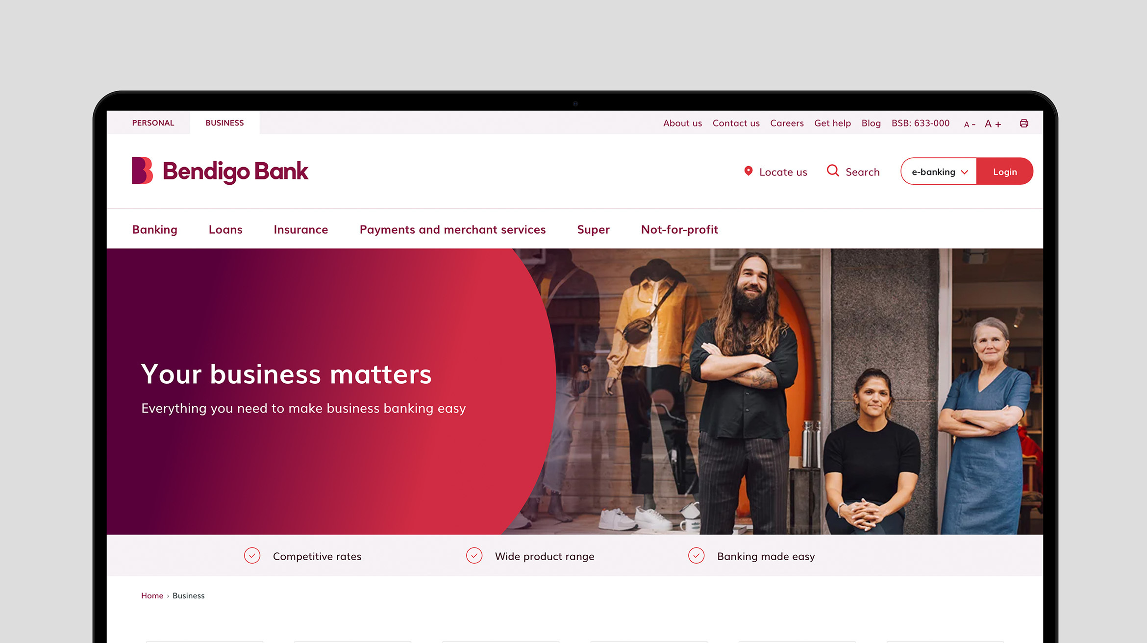Increase font size with A+ control

click(993, 124)
